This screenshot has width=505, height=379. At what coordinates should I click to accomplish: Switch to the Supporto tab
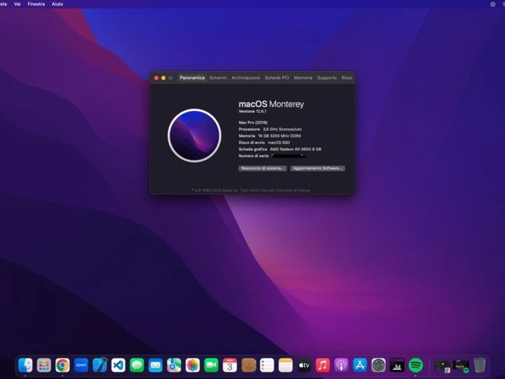[x=327, y=78]
